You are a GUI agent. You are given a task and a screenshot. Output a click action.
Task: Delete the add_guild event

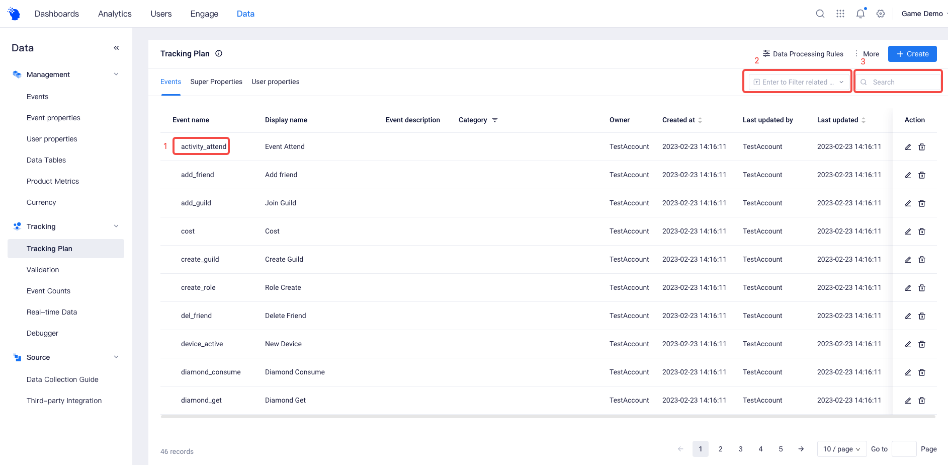click(922, 203)
